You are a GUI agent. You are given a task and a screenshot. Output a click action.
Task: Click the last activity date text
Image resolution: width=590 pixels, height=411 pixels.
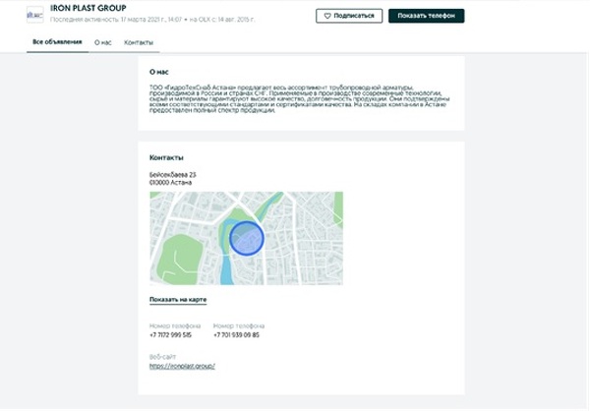(x=116, y=20)
